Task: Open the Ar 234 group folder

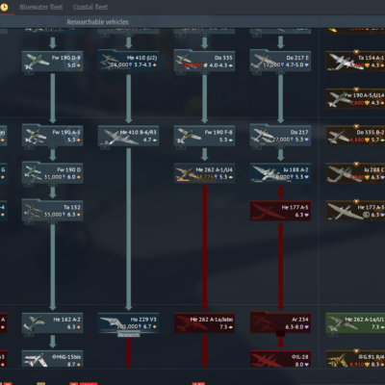Action: pos(280,322)
